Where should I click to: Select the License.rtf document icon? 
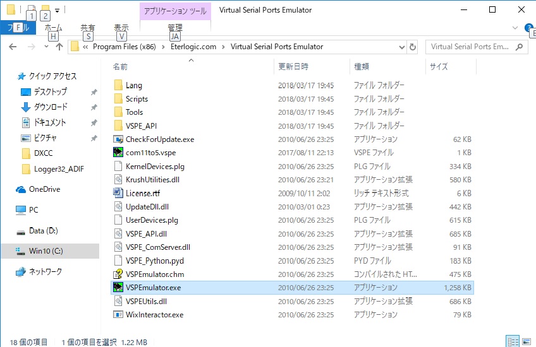click(118, 193)
